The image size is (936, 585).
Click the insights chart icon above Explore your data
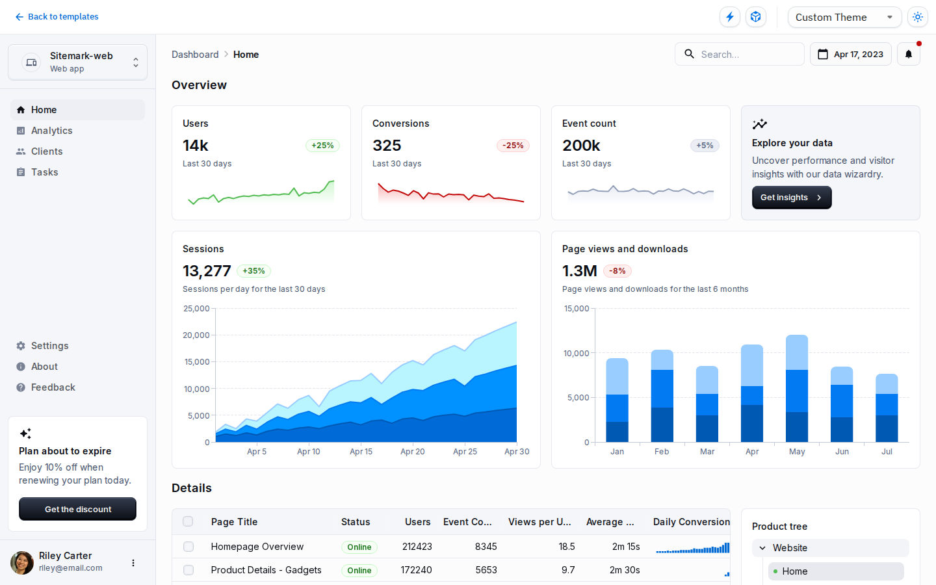tap(759, 124)
